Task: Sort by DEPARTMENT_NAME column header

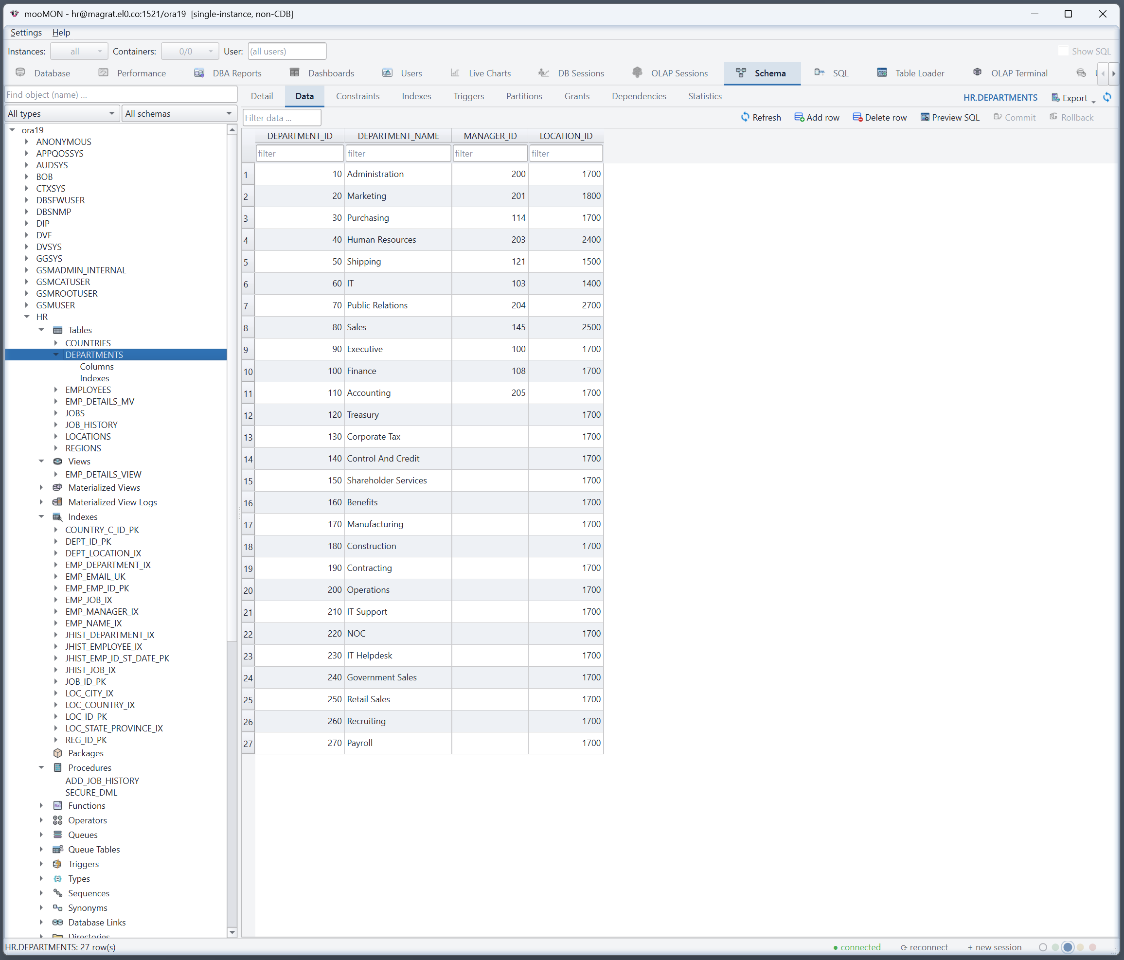Action: point(398,136)
